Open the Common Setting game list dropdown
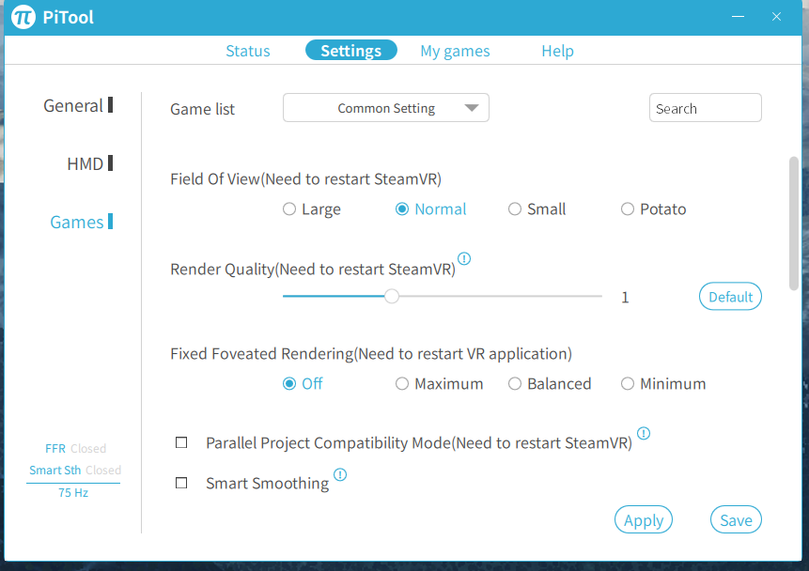809x571 pixels. pyautogui.click(x=386, y=108)
